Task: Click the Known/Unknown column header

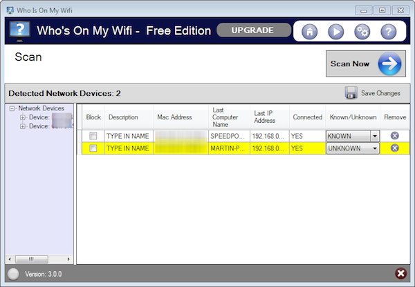Action: pyautogui.click(x=353, y=117)
